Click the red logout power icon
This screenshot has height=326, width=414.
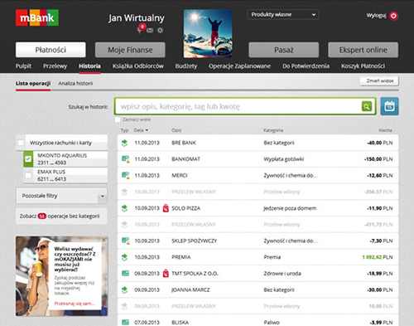coord(393,16)
